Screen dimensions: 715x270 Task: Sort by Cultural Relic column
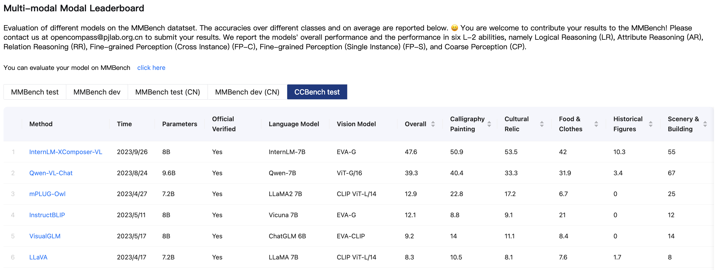[x=541, y=124]
